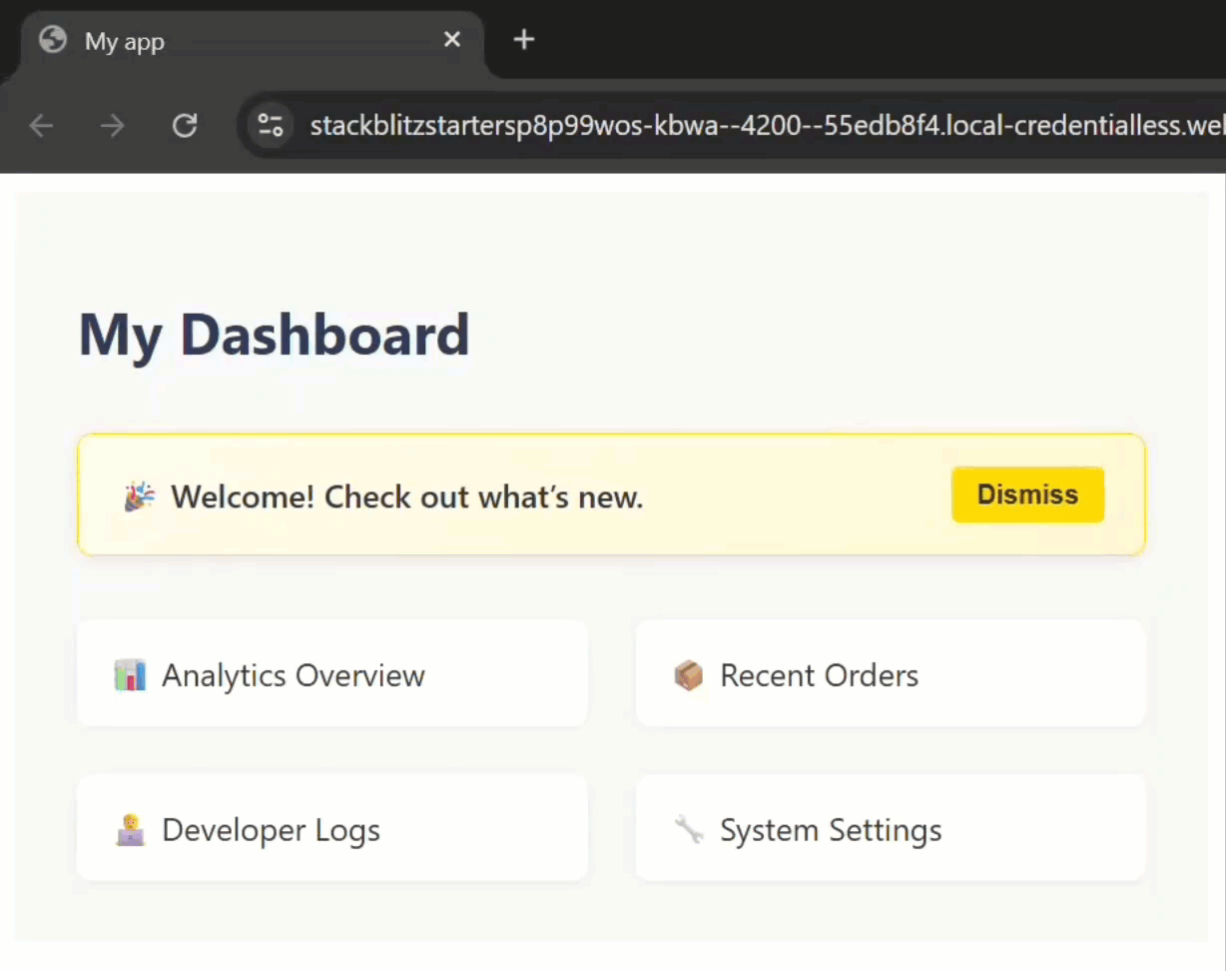Click the developer person icon beside Developer Logs
This screenshot has height=971, width=1226.
tap(130, 830)
